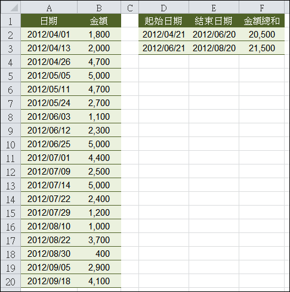Select cell with date 2012/05/11
The width and height of the screenshot is (290, 292).
coord(49,89)
